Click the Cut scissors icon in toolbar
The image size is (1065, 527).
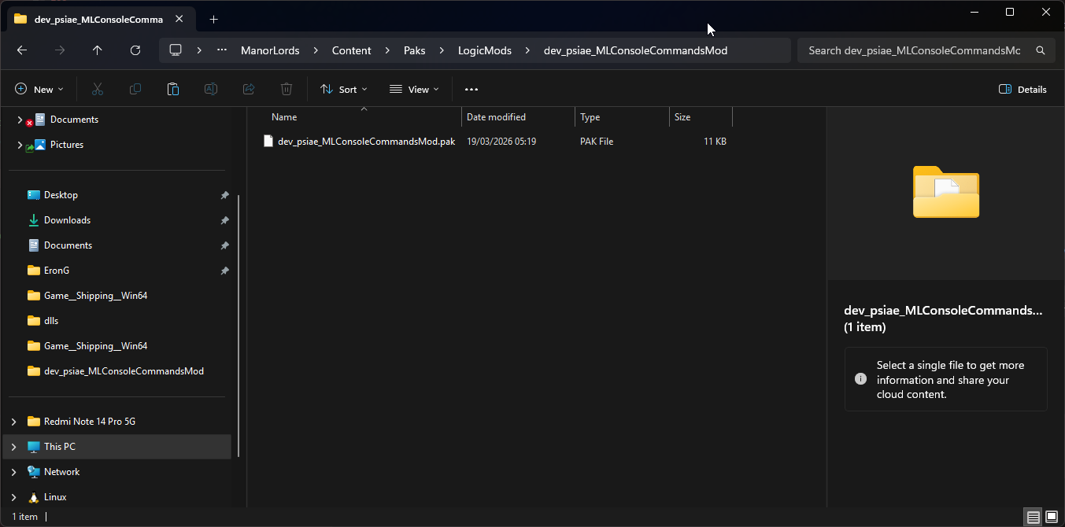coord(98,90)
